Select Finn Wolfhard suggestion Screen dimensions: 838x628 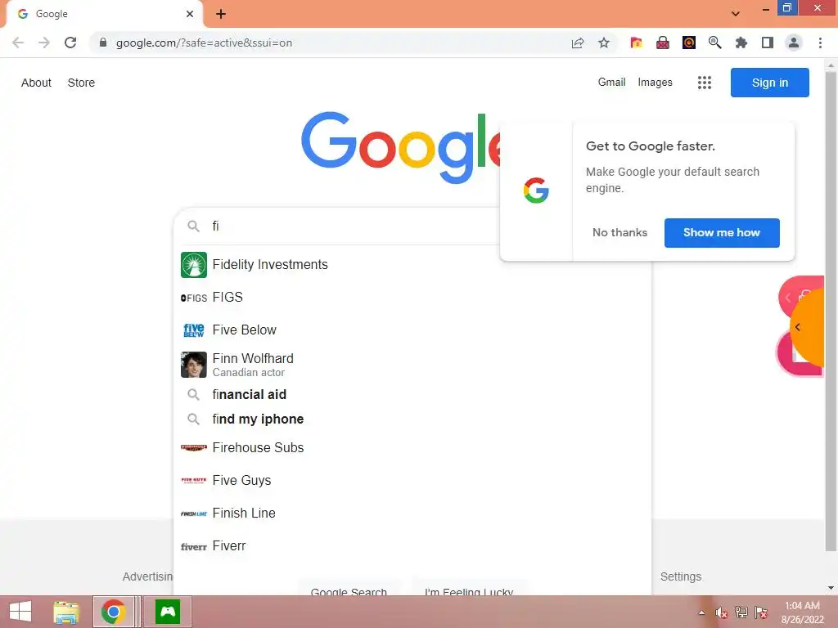(x=412, y=365)
